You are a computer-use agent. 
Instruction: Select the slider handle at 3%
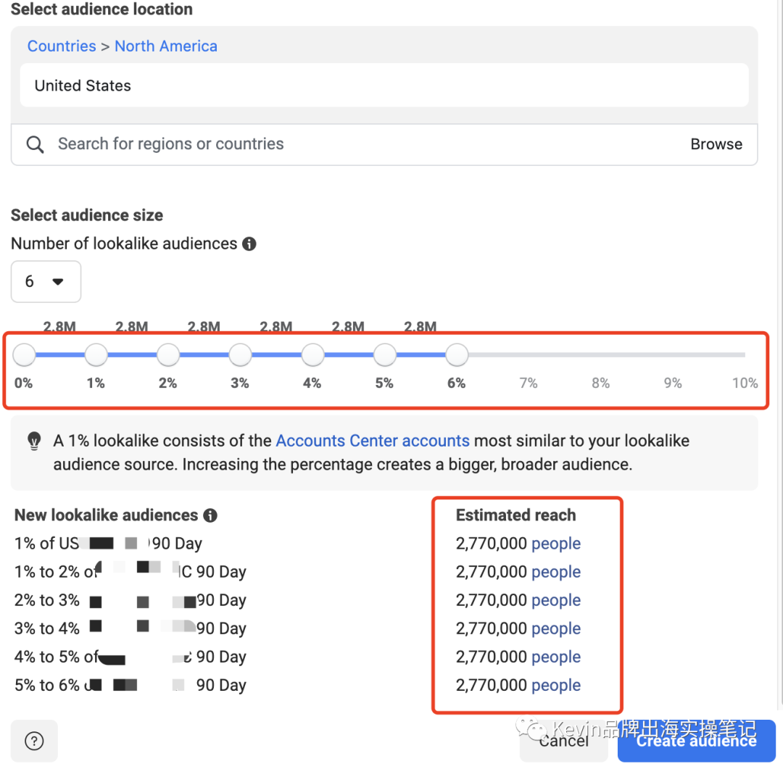241,355
